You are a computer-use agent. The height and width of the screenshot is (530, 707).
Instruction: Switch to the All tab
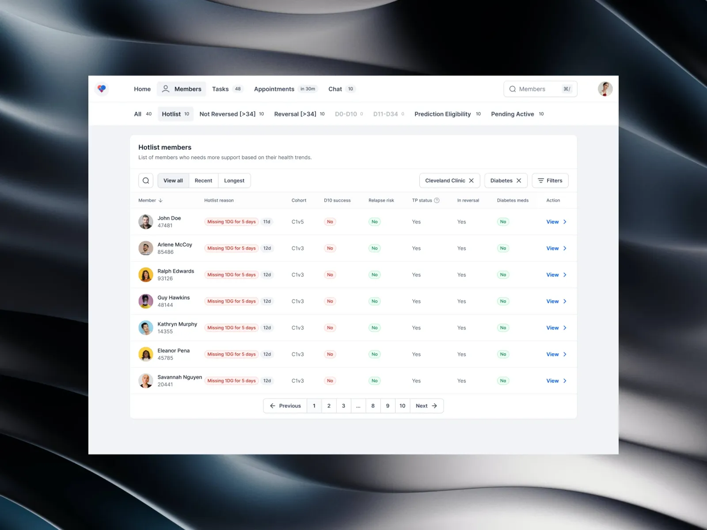tap(143, 114)
